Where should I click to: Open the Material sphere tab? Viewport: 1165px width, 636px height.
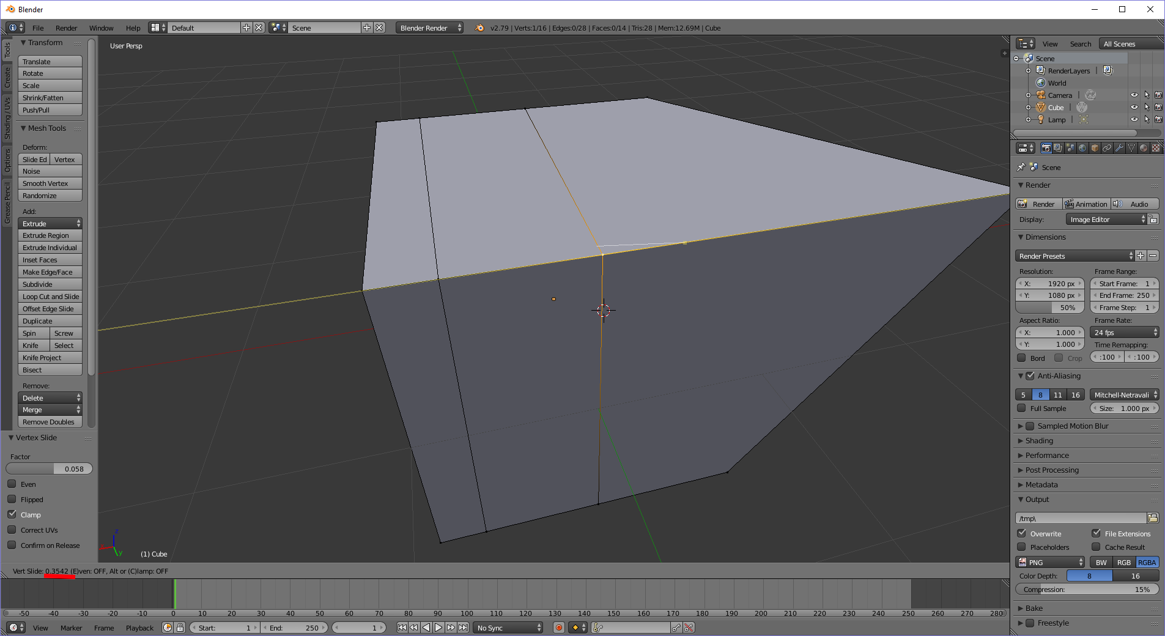[x=1144, y=148]
